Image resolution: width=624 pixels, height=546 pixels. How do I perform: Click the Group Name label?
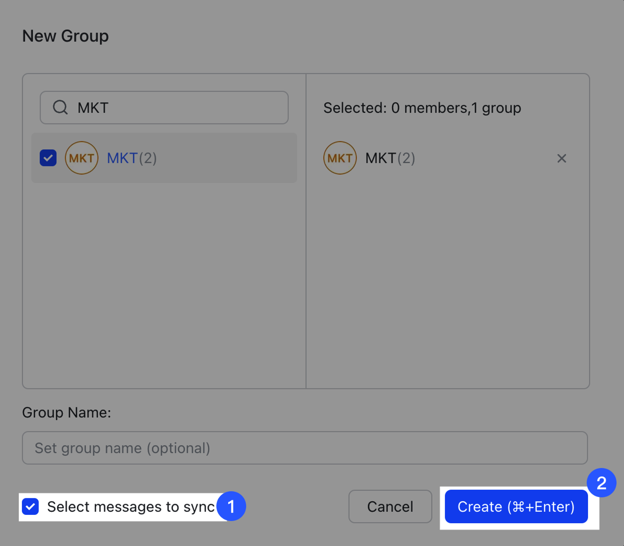pyautogui.click(x=66, y=412)
